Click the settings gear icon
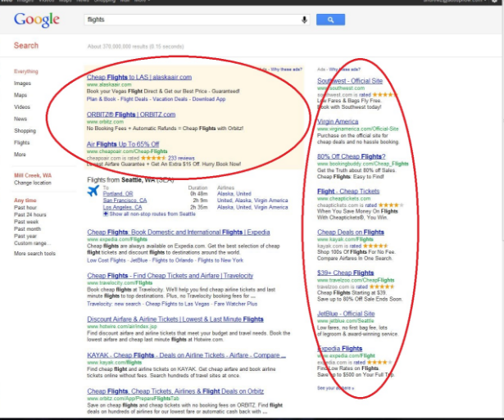This screenshot has height=420, width=504. [x=494, y=2]
